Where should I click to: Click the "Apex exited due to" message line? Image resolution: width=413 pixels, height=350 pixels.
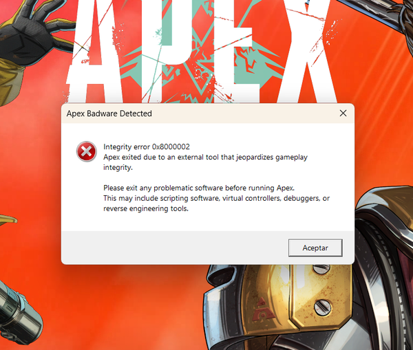click(x=205, y=157)
